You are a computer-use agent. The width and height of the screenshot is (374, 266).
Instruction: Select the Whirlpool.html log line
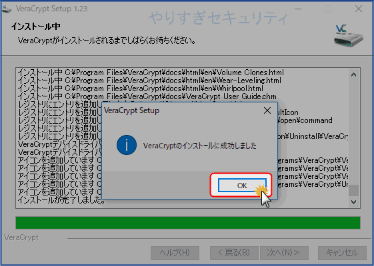point(141,88)
